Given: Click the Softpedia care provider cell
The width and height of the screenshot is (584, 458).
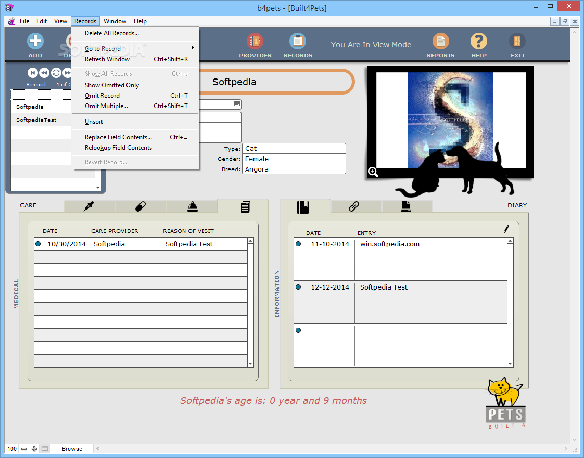Looking at the screenshot, I should 125,244.
